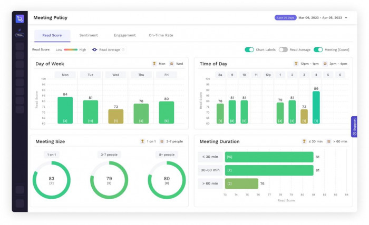Click the app logo in the sidebar
The height and width of the screenshot is (225, 369).
click(x=20, y=19)
